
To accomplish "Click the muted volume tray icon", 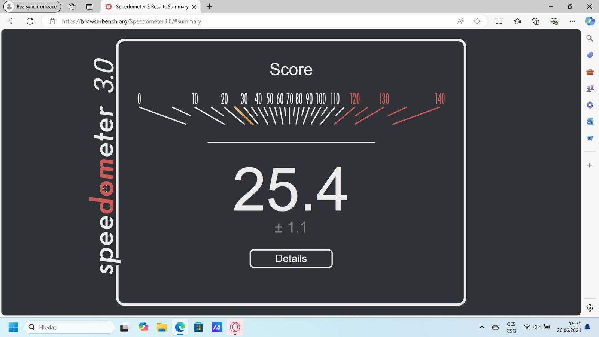I will click(x=536, y=327).
